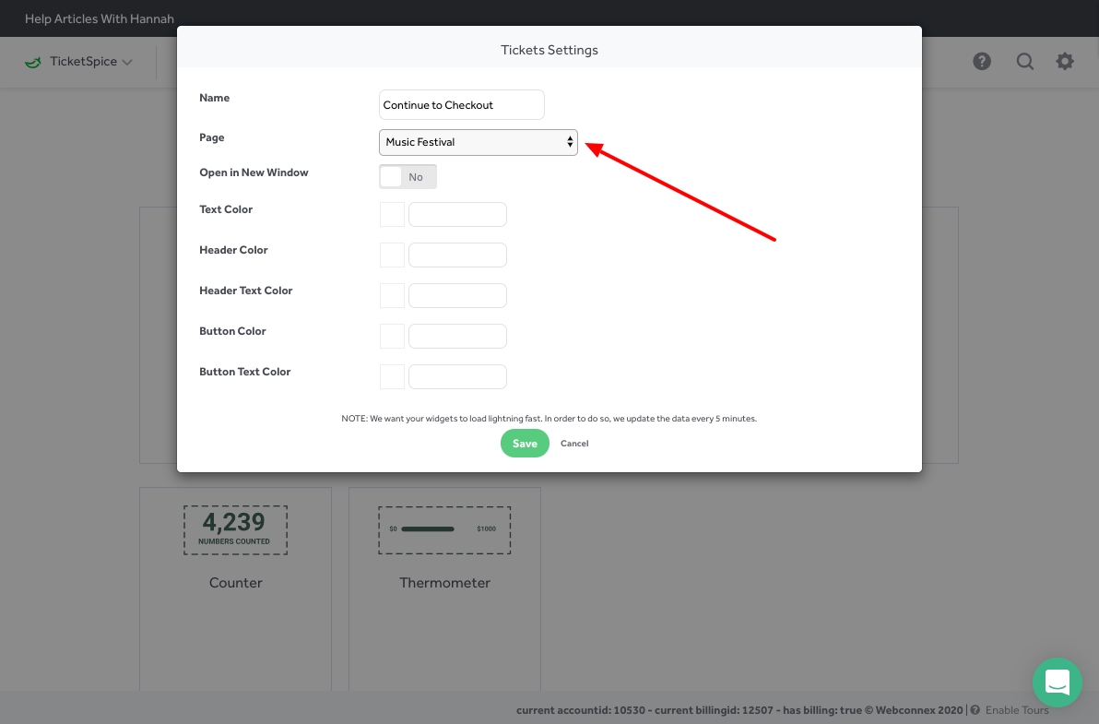
Task: Expand the TicketSpice product chevron menu
Action: click(127, 62)
